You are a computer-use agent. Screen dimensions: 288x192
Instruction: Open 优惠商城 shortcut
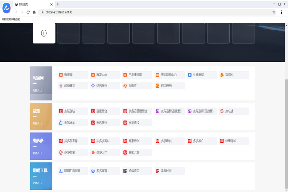[x=234, y=141]
